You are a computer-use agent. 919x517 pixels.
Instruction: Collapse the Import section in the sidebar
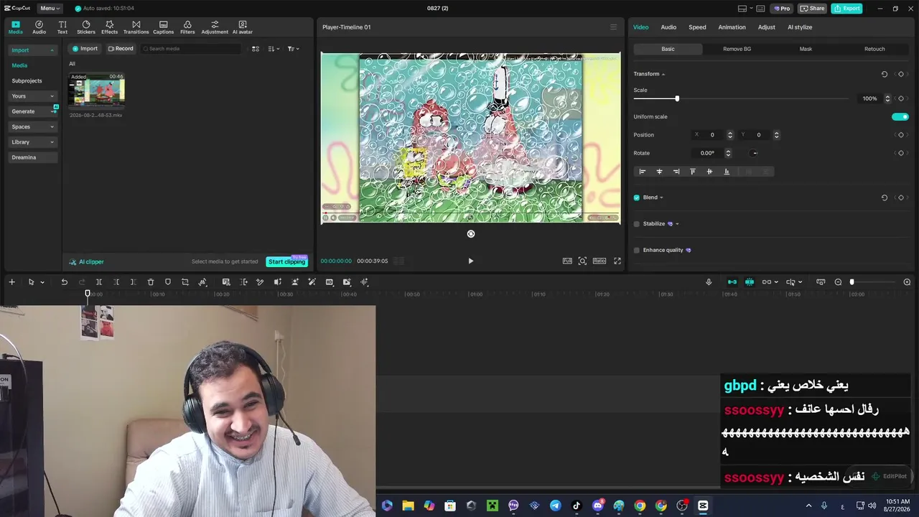[x=33, y=50]
